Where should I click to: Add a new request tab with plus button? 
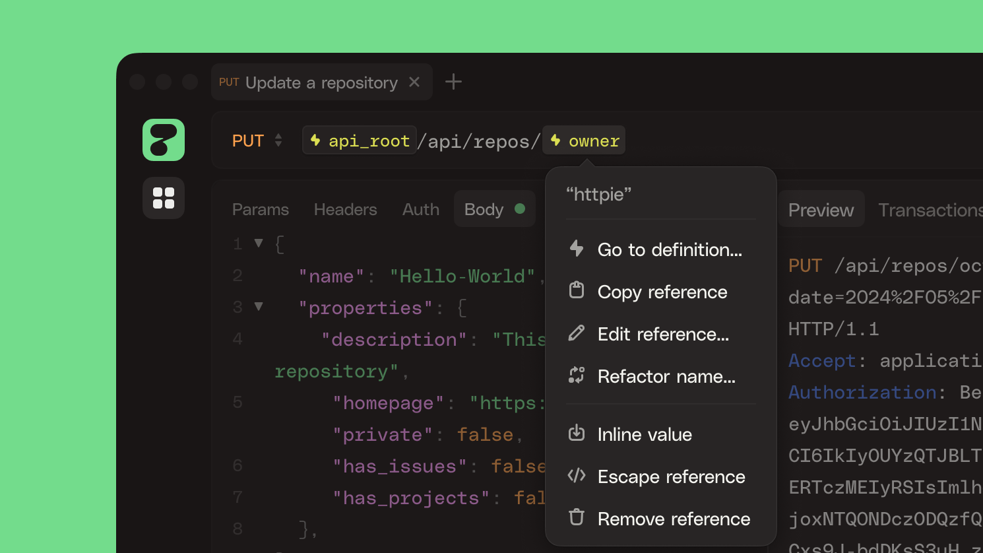pos(453,82)
